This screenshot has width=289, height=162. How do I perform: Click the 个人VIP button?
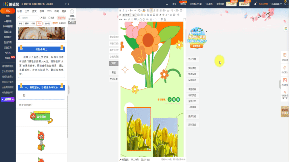(x=231, y=4)
